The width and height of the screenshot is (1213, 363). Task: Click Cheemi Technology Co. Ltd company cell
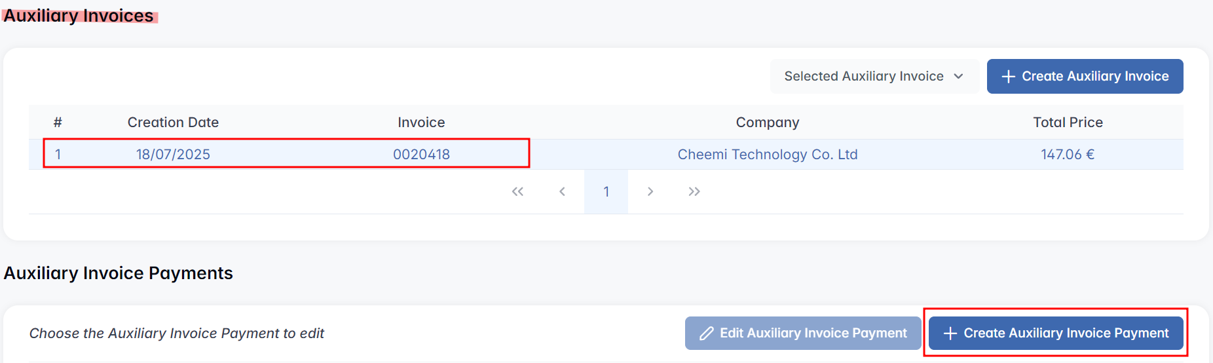point(767,155)
